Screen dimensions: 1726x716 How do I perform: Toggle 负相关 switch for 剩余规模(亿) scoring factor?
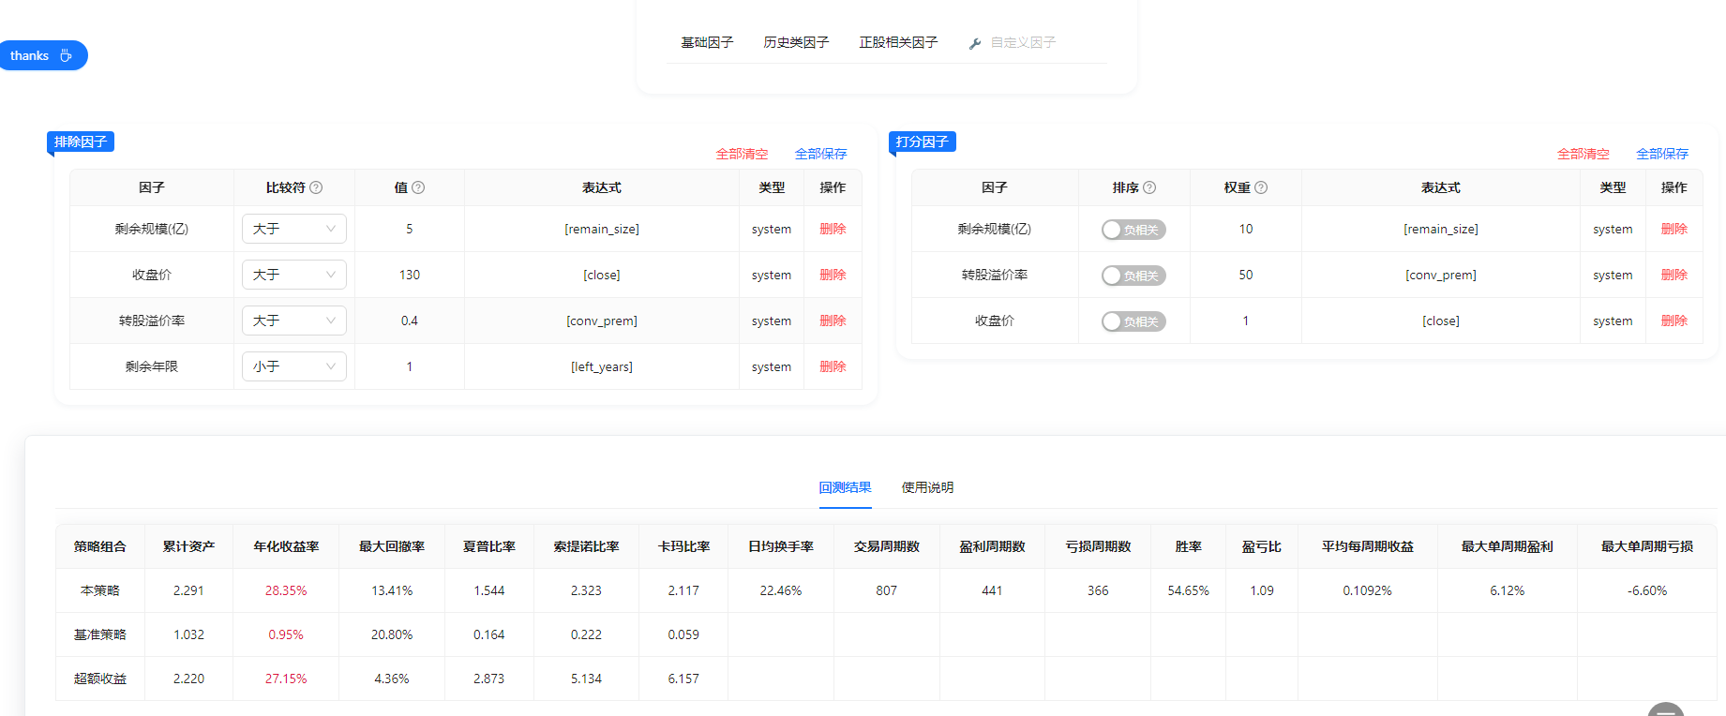click(1133, 230)
